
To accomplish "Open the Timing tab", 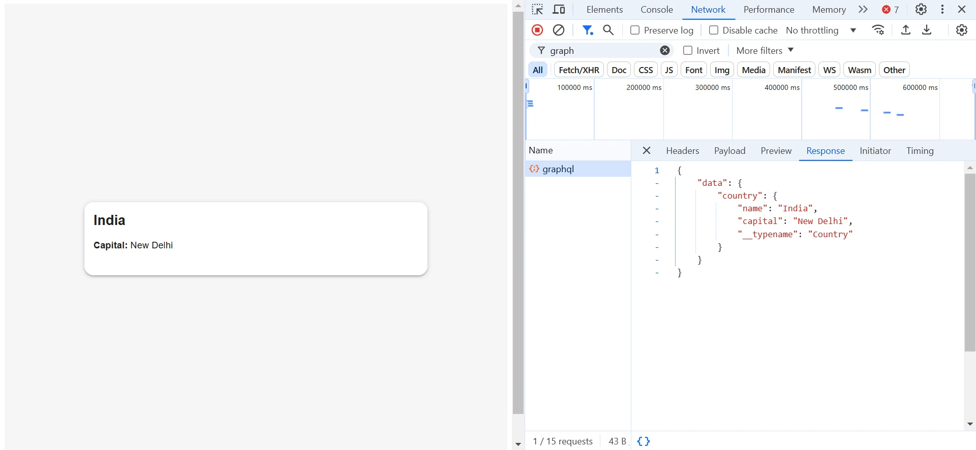I will (920, 151).
